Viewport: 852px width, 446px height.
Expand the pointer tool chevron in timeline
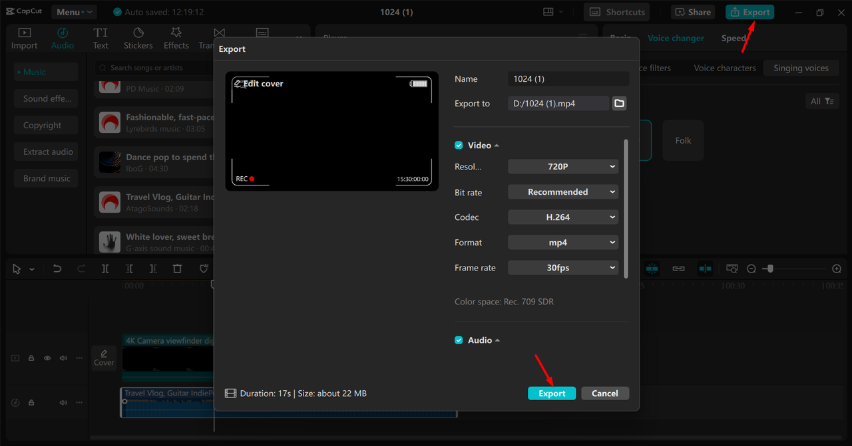31,269
